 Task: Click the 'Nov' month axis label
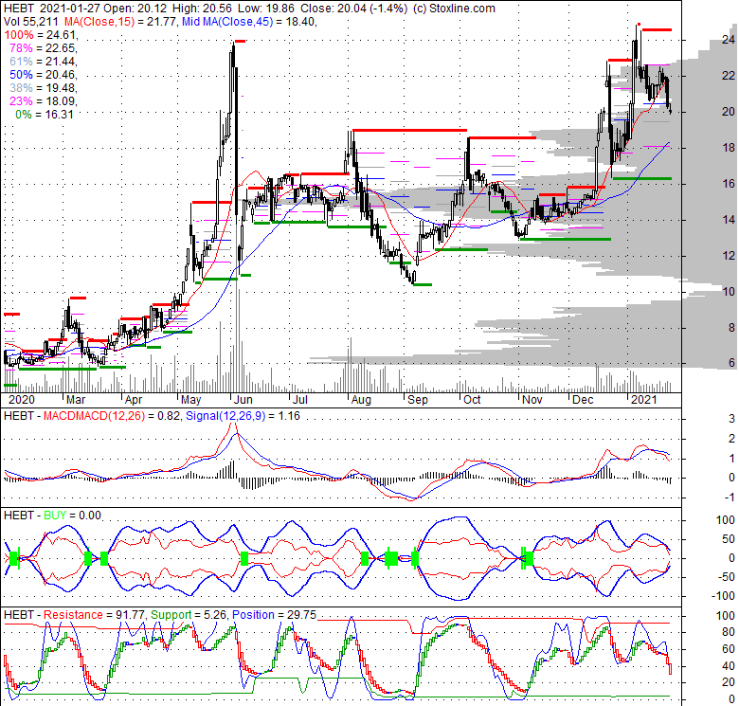[532, 400]
